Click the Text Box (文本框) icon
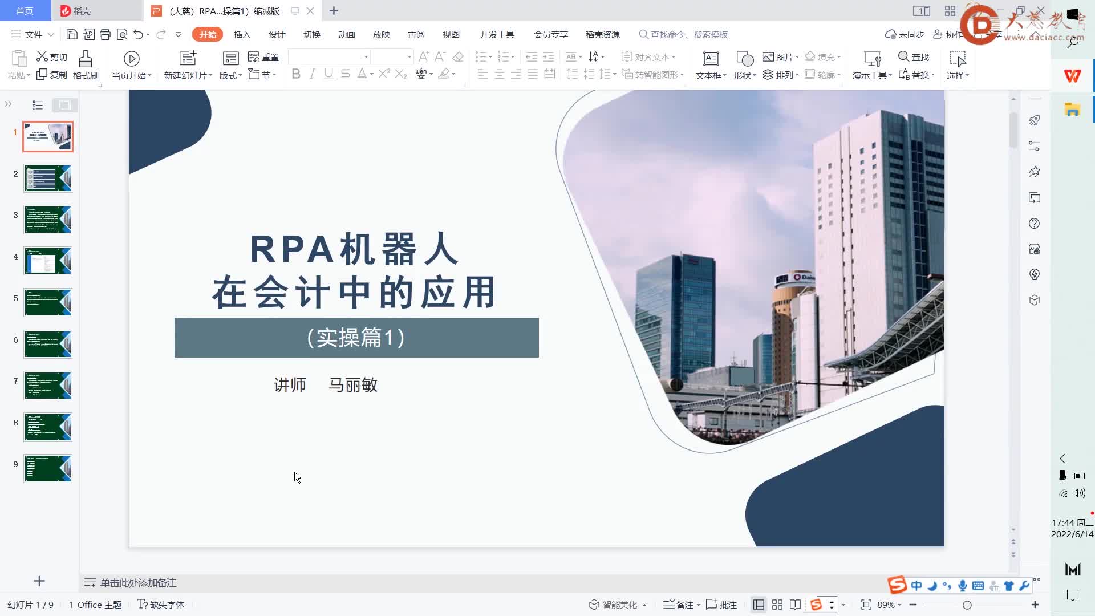Screen dimensions: 1095x616 coord(711,59)
